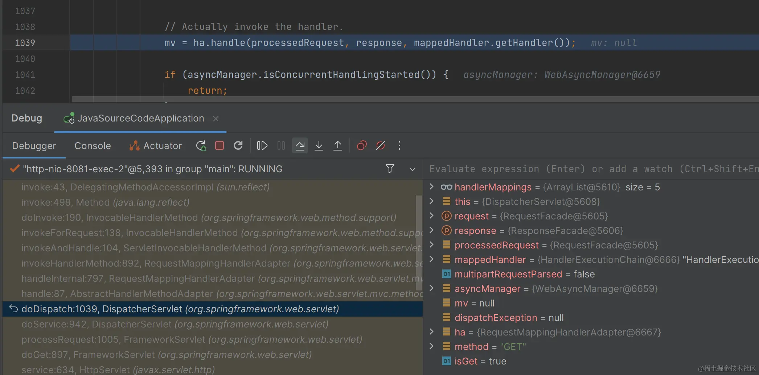This screenshot has width=759, height=375.
Task: Close the JavaSourceCodeApplication debug tab
Action: pyautogui.click(x=216, y=119)
